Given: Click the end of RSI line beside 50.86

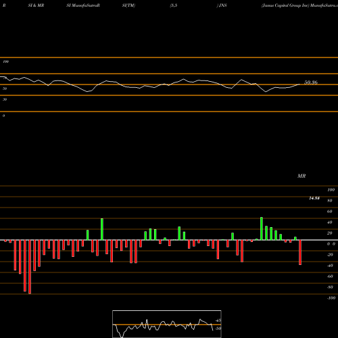Looking at the screenshot, I should click(299, 84).
